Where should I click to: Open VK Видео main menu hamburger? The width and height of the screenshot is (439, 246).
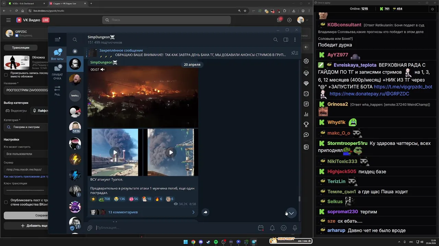(9, 20)
